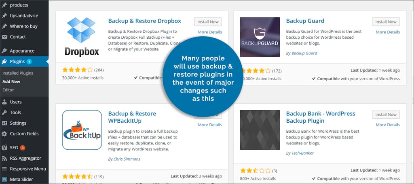Install Backup & Restore Dropbox plugin
This screenshot has width=414, height=184.
(208, 22)
